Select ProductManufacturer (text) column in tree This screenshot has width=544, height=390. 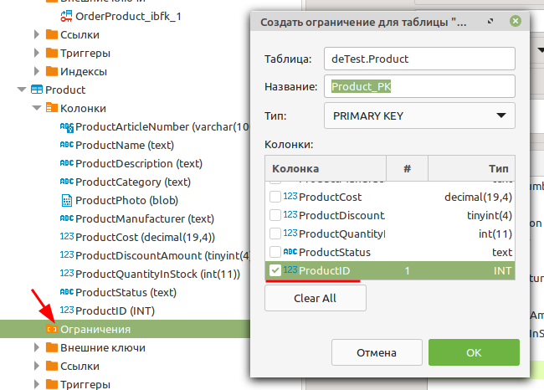pos(132,218)
